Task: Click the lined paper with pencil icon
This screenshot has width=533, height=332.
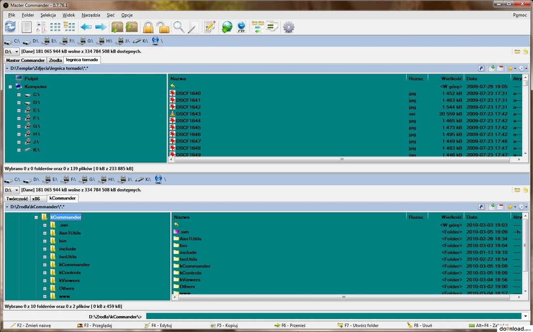Action: click(193, 27)
